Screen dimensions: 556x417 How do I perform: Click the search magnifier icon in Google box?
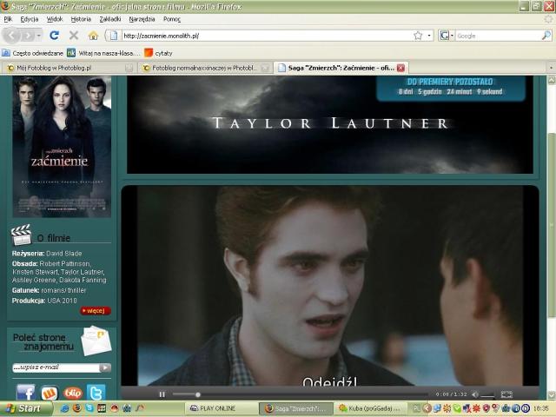pos(546,36)
